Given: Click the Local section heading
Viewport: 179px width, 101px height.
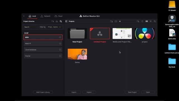Looking at the screenshot, I should (26, 33).
